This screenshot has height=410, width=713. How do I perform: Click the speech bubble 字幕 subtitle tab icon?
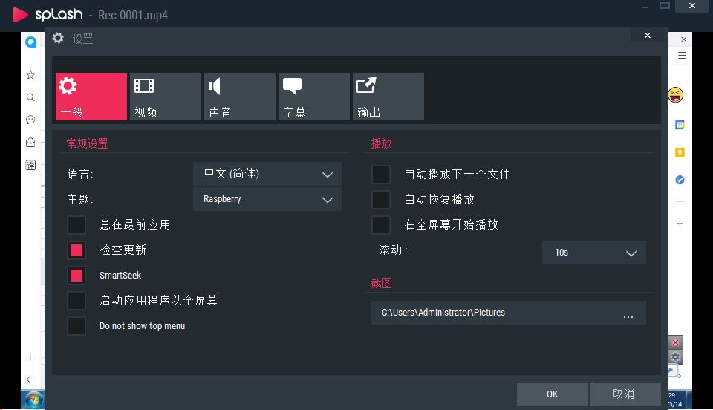pyautogui.click(x=293, y=86)
